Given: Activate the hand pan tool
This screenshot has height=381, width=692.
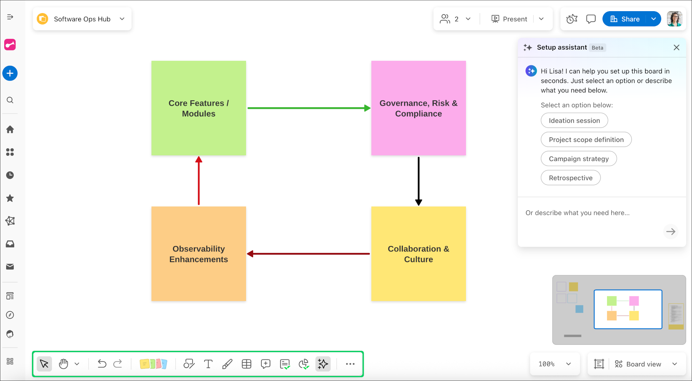Looking at the screenshot, I should pos(63,364).
